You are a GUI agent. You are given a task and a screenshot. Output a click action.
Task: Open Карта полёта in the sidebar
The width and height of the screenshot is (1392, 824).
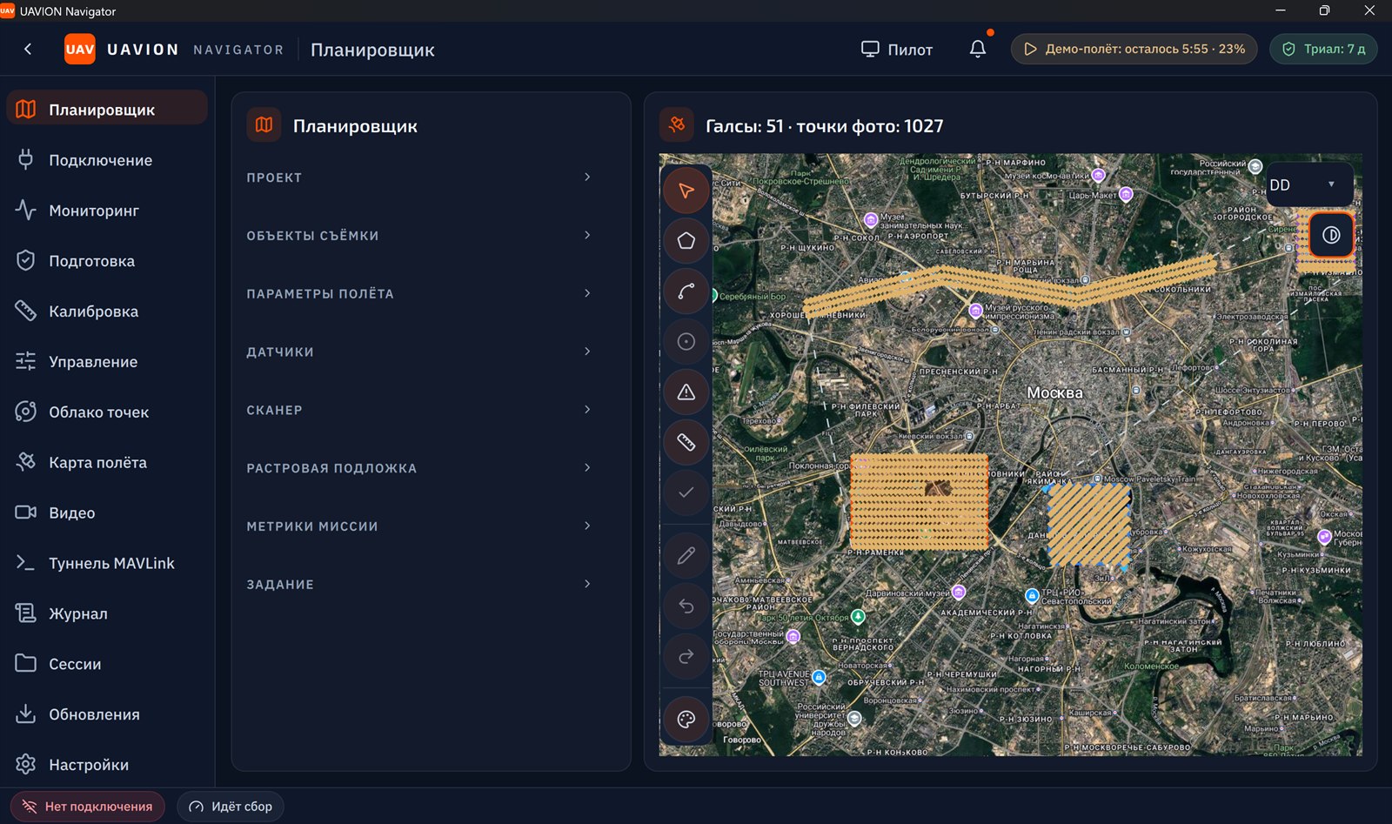coord(107,463)
